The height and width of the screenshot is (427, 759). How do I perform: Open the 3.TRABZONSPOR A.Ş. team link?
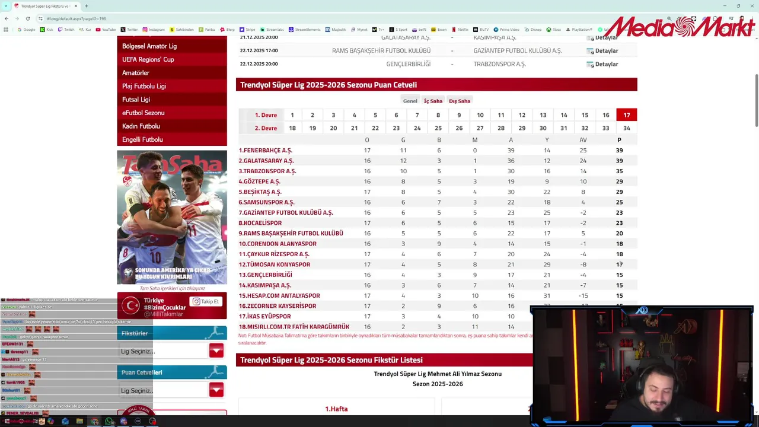click(267, 171)
